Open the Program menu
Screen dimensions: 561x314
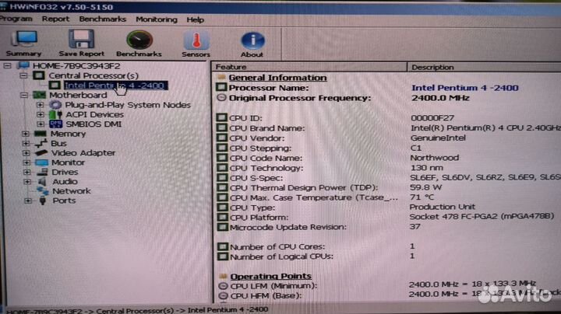pos(16,19)
